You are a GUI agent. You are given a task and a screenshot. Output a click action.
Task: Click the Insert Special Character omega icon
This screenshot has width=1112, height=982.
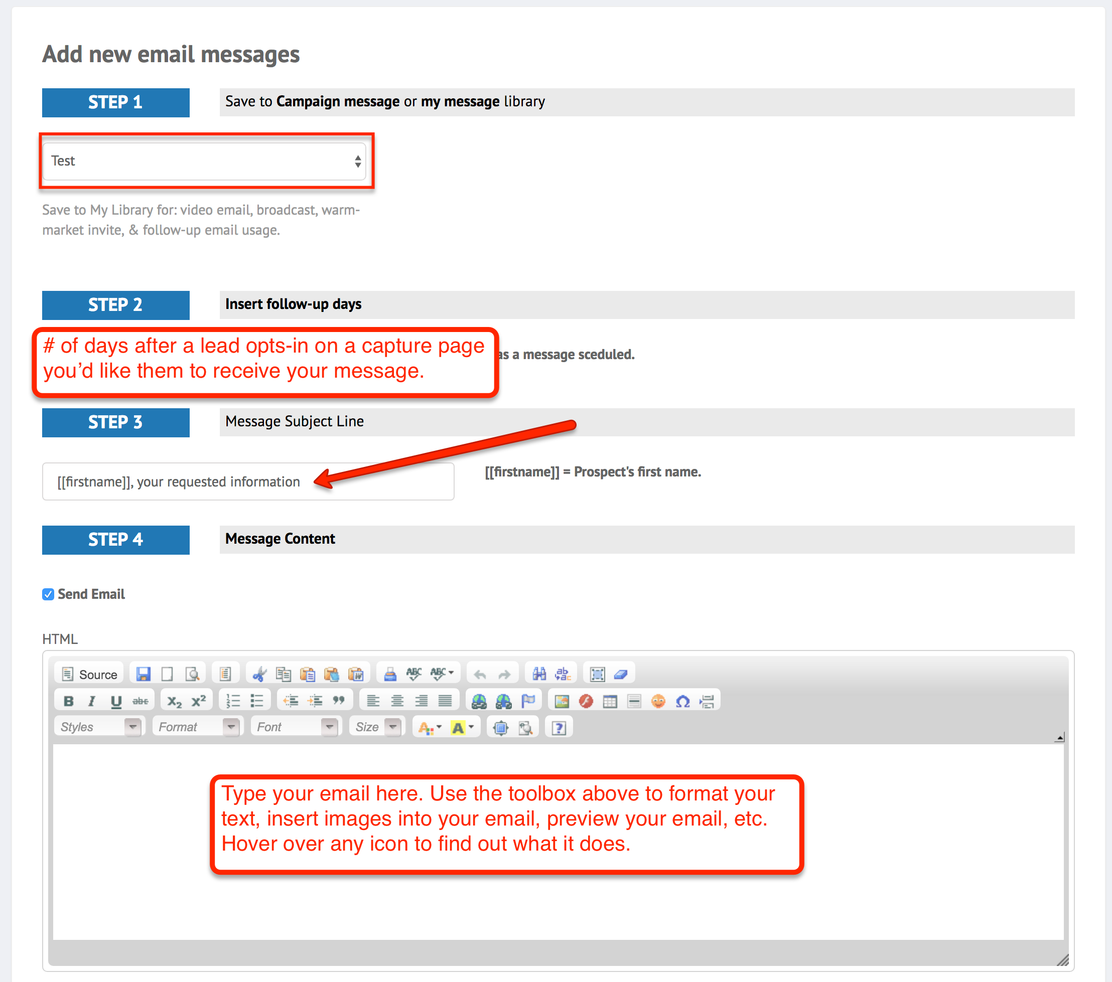(x=682, y=701)
